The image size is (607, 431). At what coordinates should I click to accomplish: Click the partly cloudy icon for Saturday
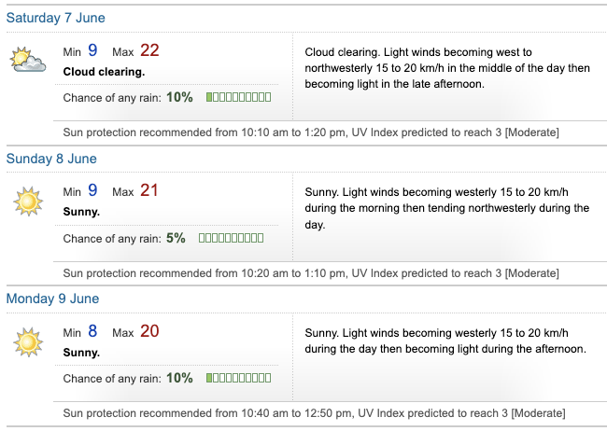[x=27, y=62]
